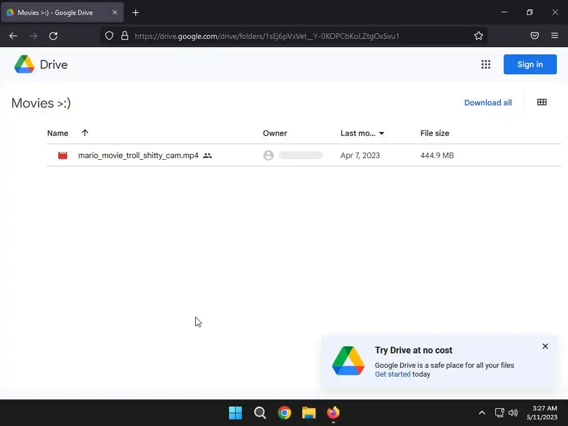Viewport: 568px width, 426px height.
Task: Open the taskbar clock and date
Action: coord(542,413)
